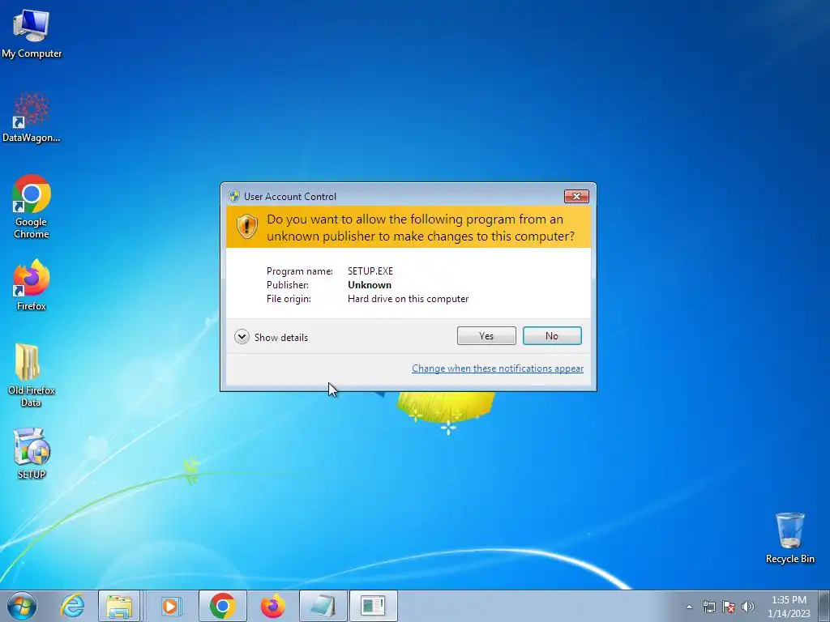Open the My Computer desktop icon
This screenshot has height=622, width=830.
point(32,33)
